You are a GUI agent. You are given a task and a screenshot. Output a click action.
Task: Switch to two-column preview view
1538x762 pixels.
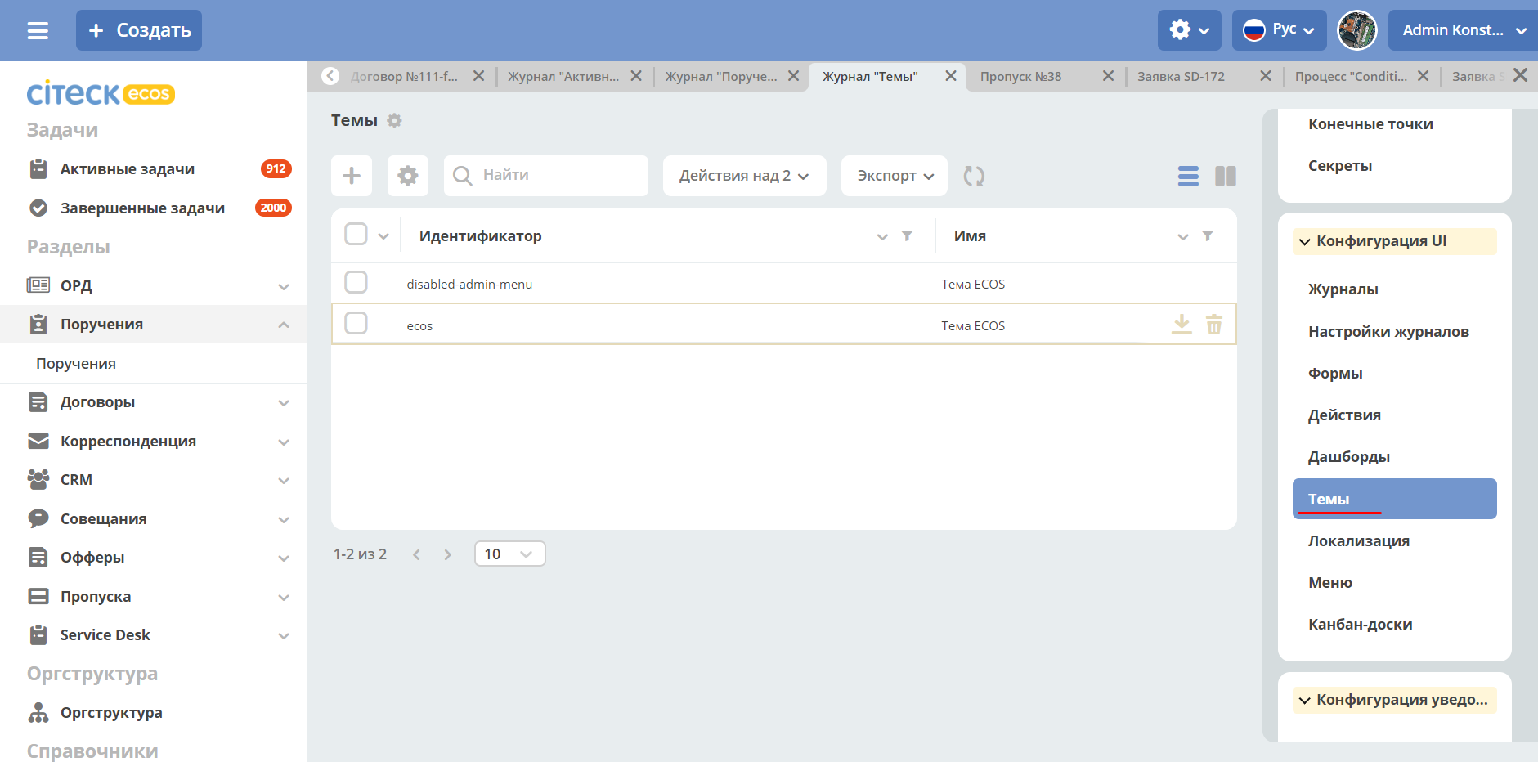[1226, 176]
